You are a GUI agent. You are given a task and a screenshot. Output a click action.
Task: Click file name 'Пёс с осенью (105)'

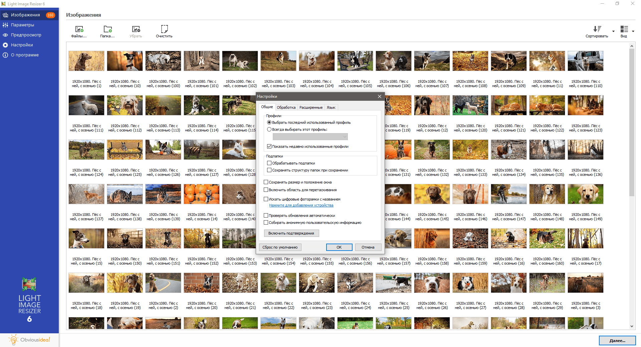coord(355,84)
